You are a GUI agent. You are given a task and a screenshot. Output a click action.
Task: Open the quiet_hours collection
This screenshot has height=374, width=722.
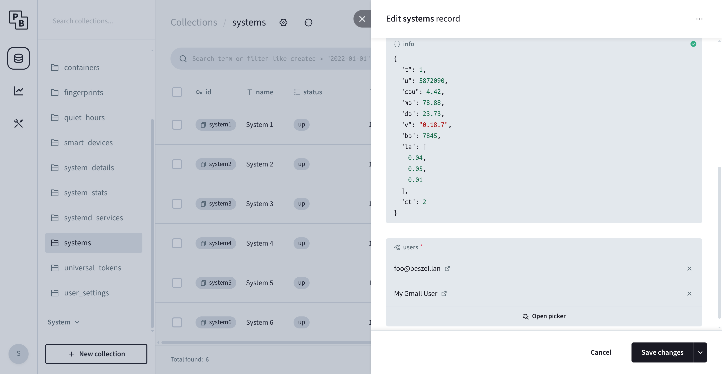point(94,117)
